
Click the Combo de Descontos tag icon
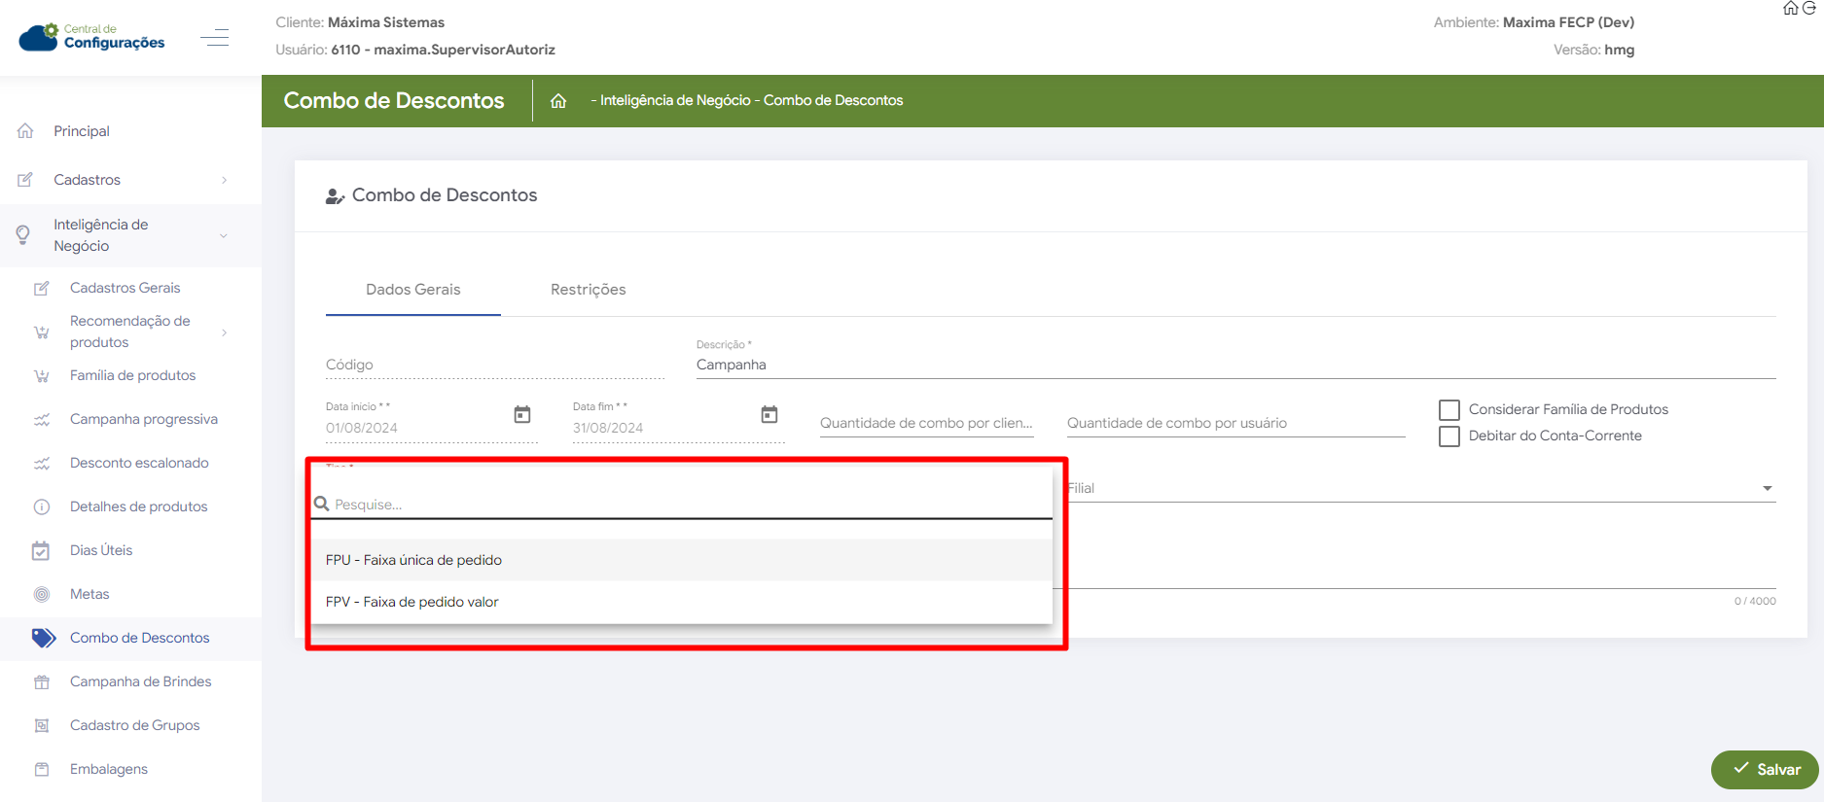coord(43,638)
